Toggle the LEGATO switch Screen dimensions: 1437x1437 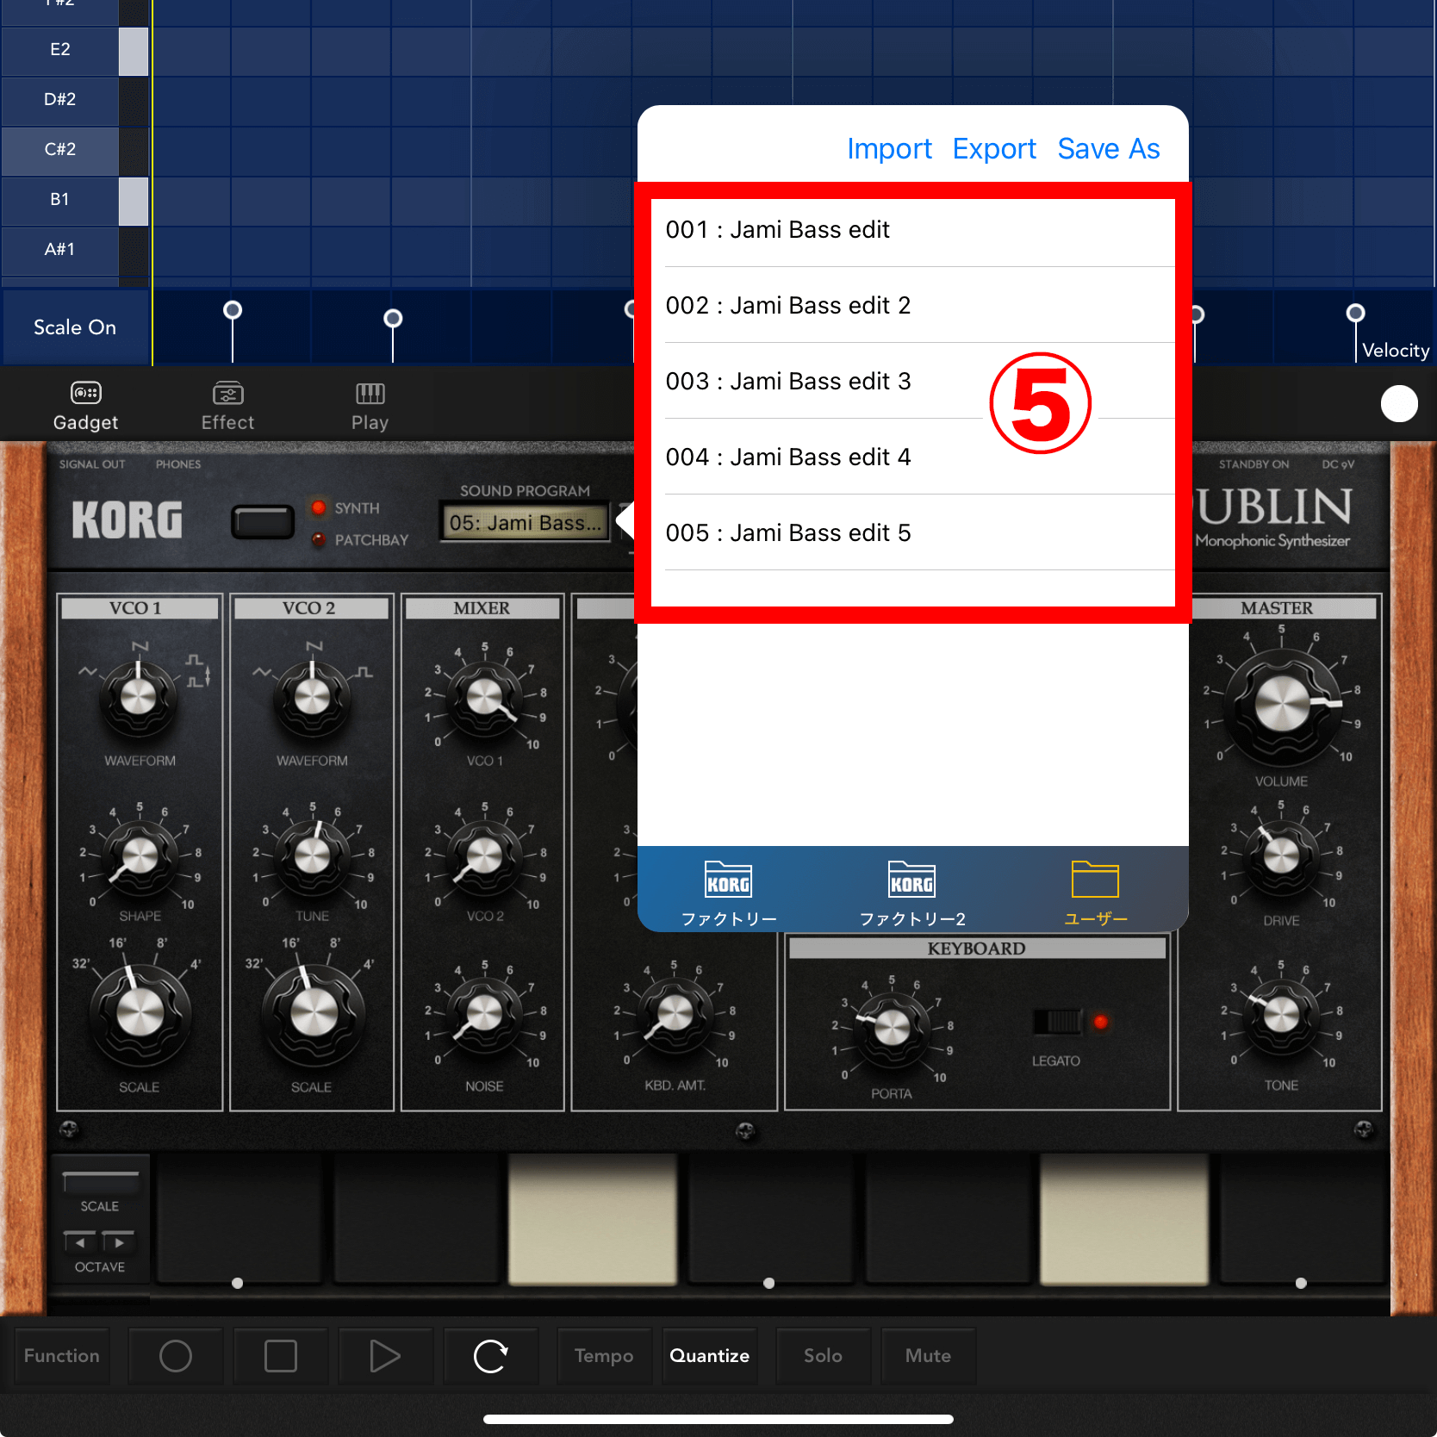click(x=1058, y=1022)
